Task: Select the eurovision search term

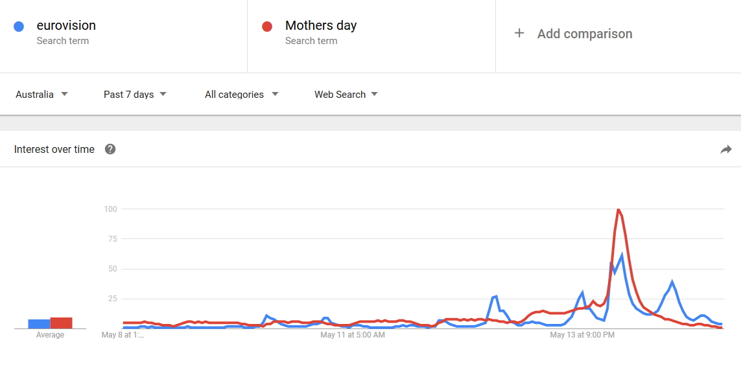Action: click(66, 26)
